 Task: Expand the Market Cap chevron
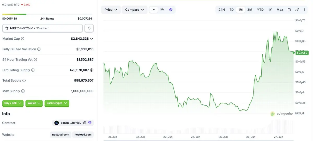click(92, 39)
